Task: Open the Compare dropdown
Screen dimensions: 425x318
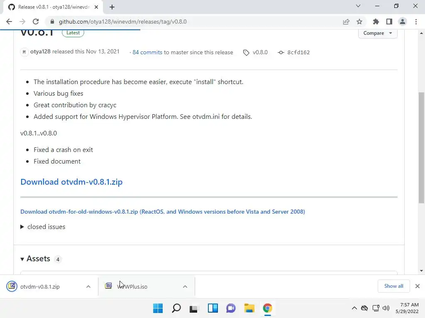Action: 378,33
